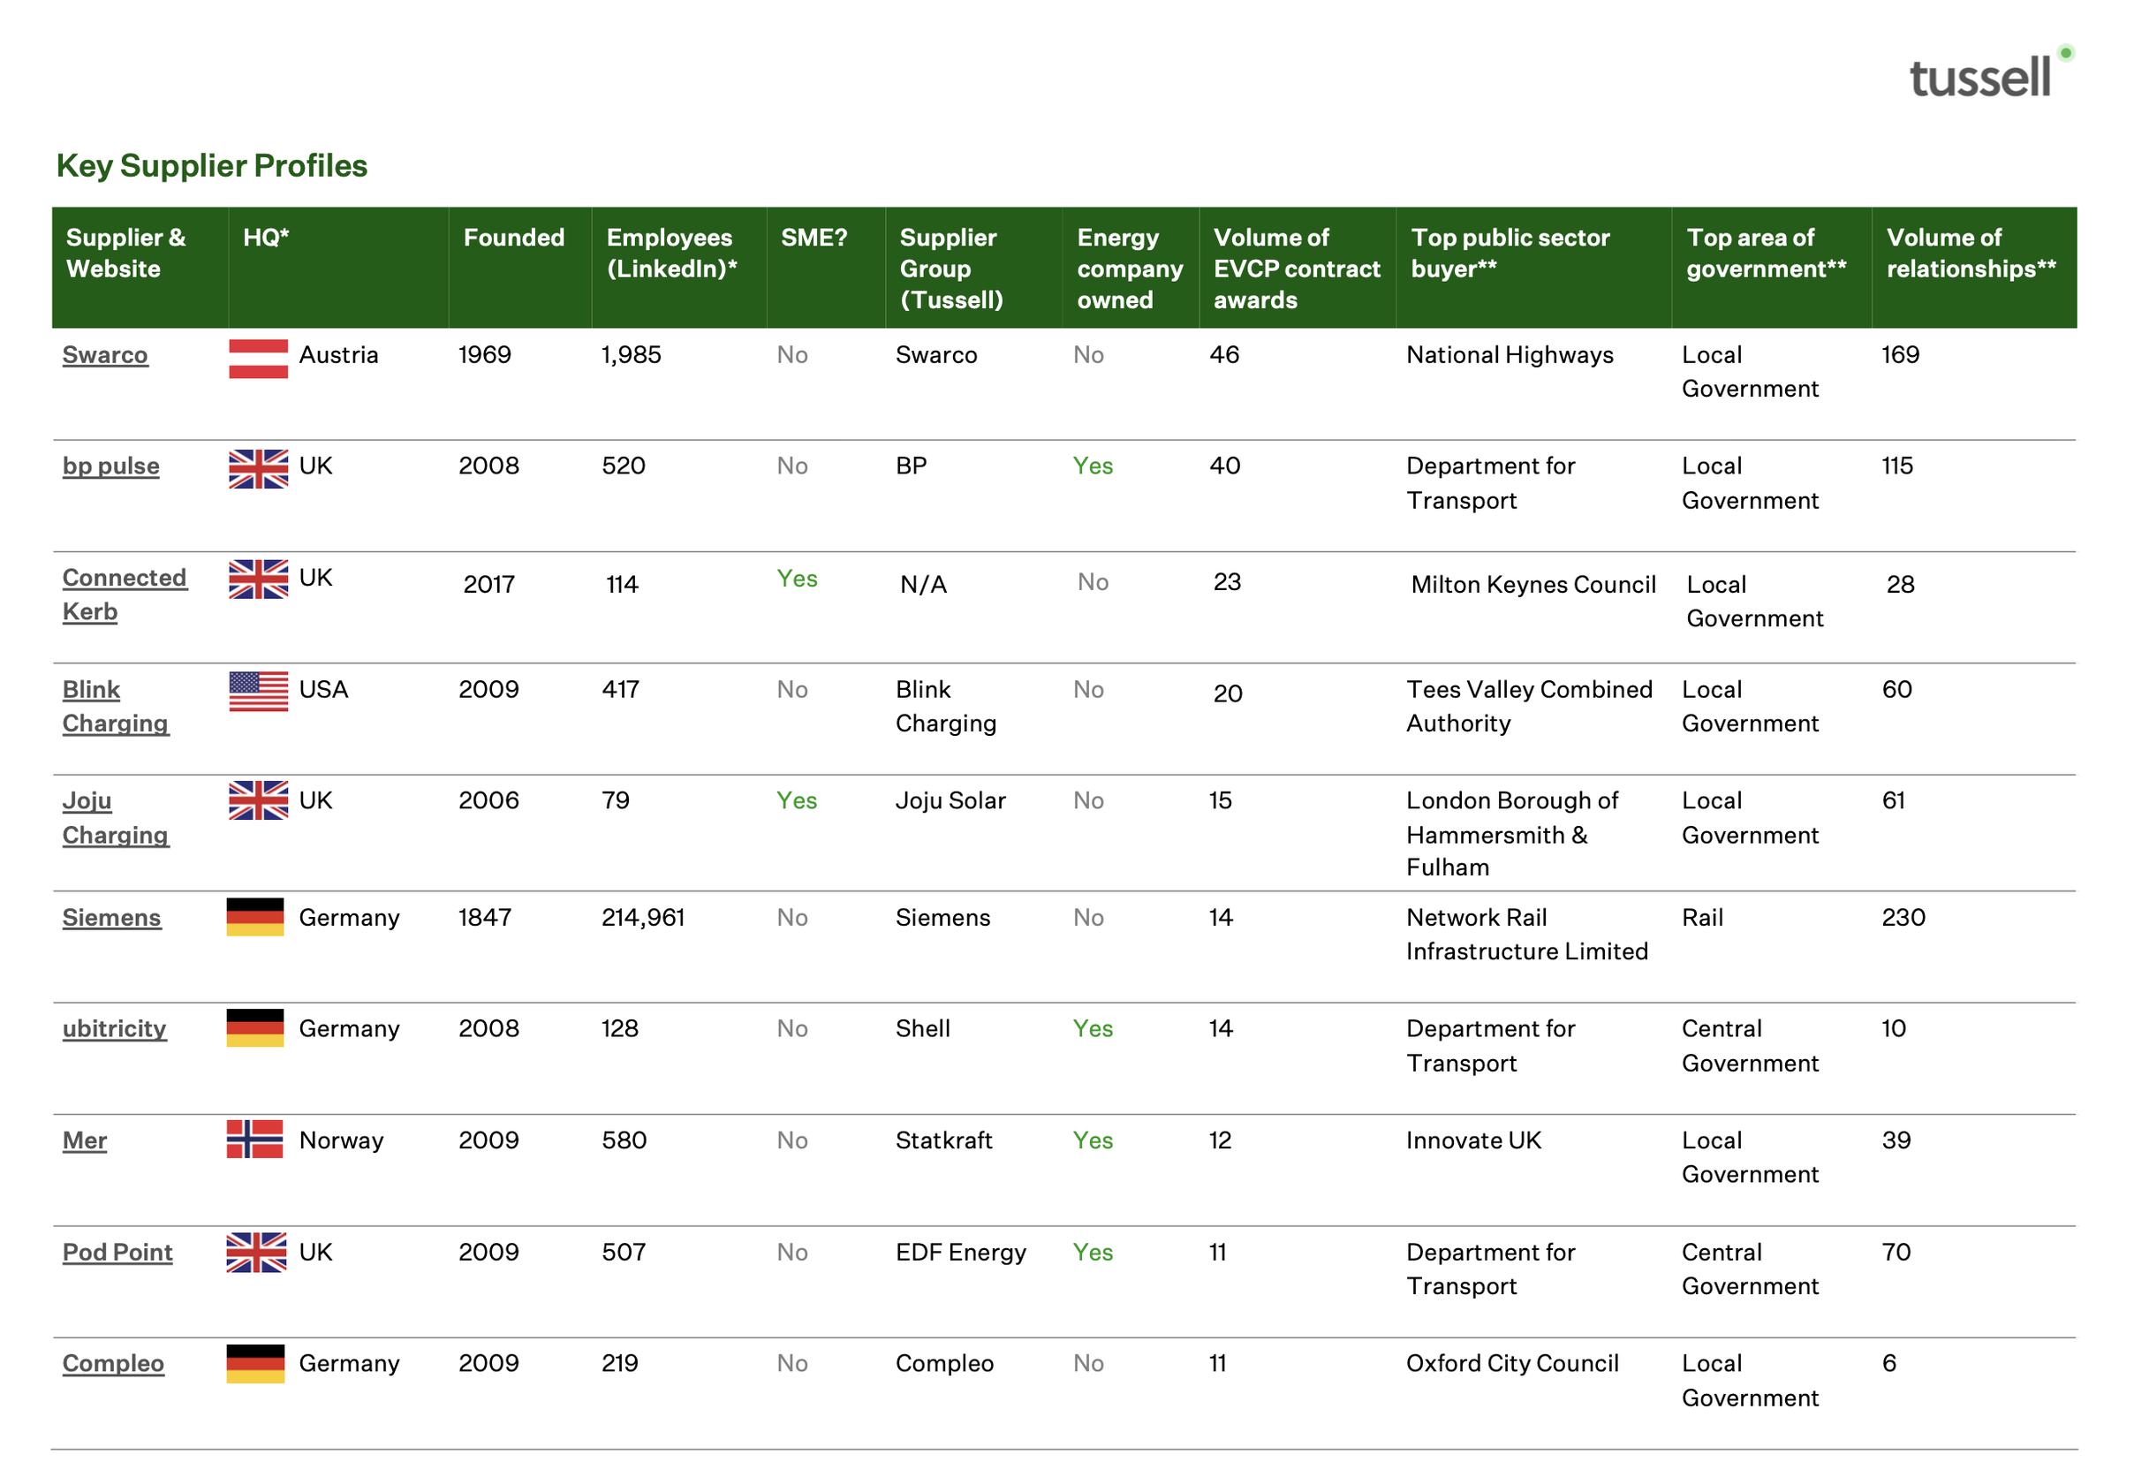Select the 'USA' HQ country text

tap(324, 690)
